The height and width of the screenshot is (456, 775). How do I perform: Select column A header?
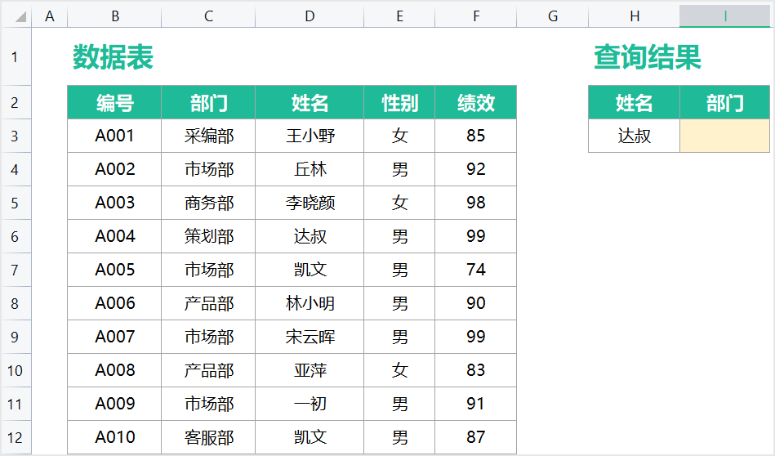(50, 16)
